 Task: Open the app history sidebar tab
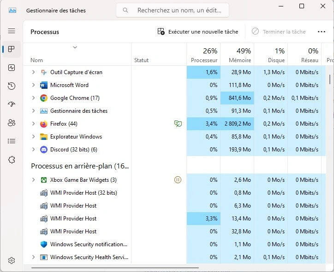12,86
